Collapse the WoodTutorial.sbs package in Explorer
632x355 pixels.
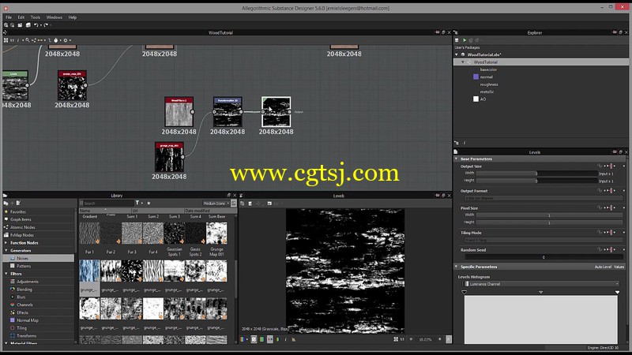pos(457,54)
